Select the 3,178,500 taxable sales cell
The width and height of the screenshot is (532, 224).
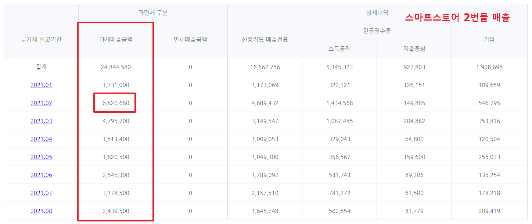(116, 193)
